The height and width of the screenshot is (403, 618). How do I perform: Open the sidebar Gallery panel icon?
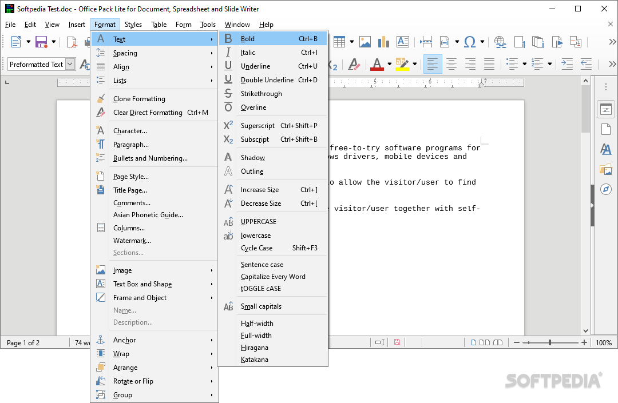click(606, 170)
